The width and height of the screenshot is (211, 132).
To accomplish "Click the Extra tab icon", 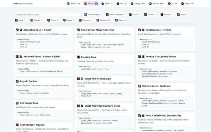I will (x=183, y=4).
